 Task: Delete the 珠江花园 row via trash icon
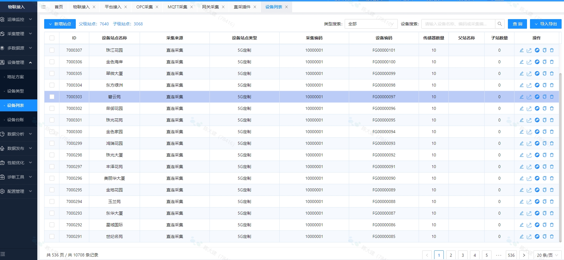(x=552, y=50)
